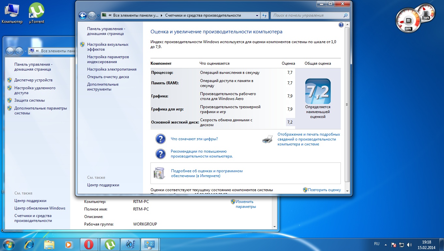Open the µTorrent desktop shortcut
The width and height of the screenshot is (444, 251).
pyautogui.click(x=37, y=13)
